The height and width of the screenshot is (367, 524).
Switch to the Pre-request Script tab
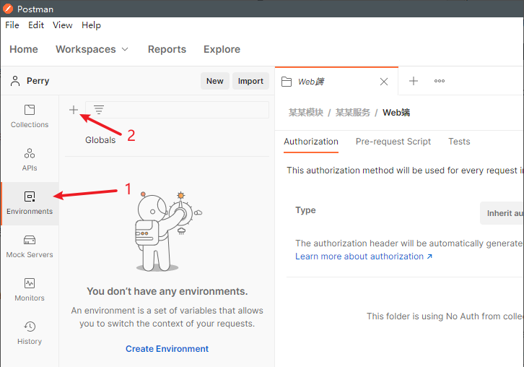point(393,142)
